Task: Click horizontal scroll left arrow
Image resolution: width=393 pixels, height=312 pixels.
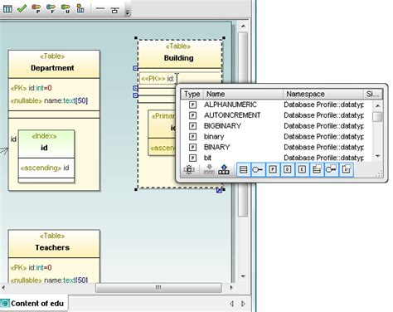Action: pos(3,288)
